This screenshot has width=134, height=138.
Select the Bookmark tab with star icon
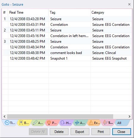point(24,123)
